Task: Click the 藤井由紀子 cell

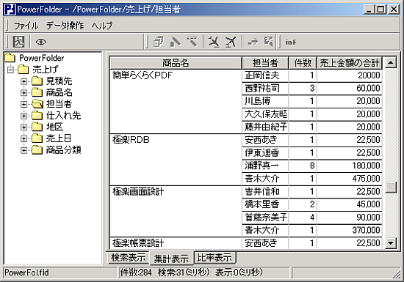Action: point(265,127)
